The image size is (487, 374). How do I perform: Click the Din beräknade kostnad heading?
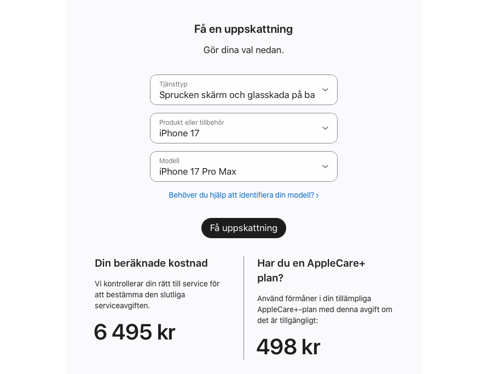tap(151, 263)
